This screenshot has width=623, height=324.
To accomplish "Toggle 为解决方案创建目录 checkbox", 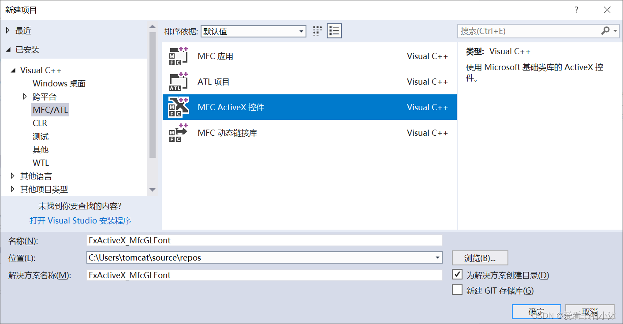I will [x=457, y=275].
